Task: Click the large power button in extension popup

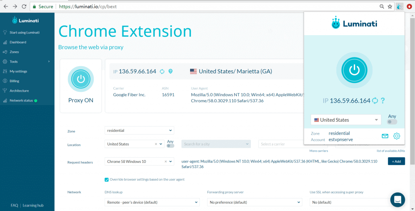Action: click(354, 71)
